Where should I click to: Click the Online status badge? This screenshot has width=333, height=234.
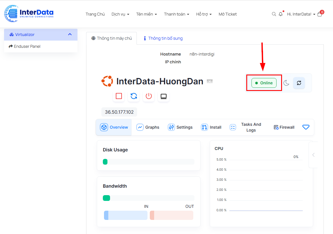click(x=264, y=83)
